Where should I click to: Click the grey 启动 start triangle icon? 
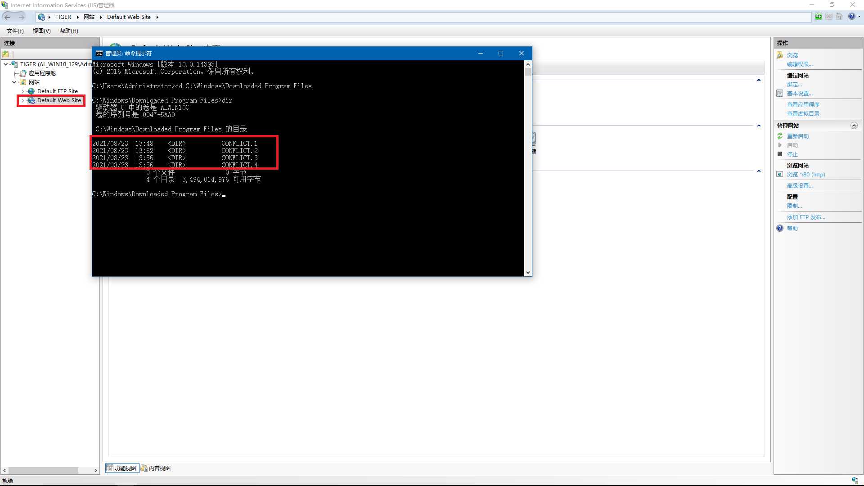click(780, 145)
